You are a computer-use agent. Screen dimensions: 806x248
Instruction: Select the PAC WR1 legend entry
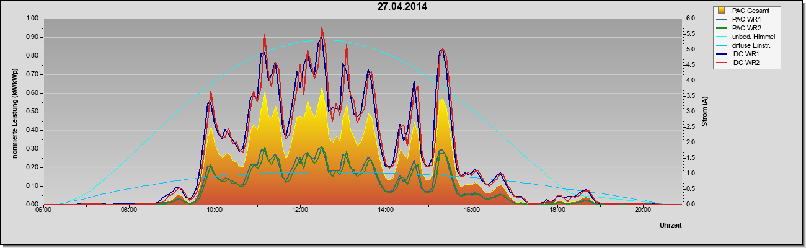pos(745,19)
